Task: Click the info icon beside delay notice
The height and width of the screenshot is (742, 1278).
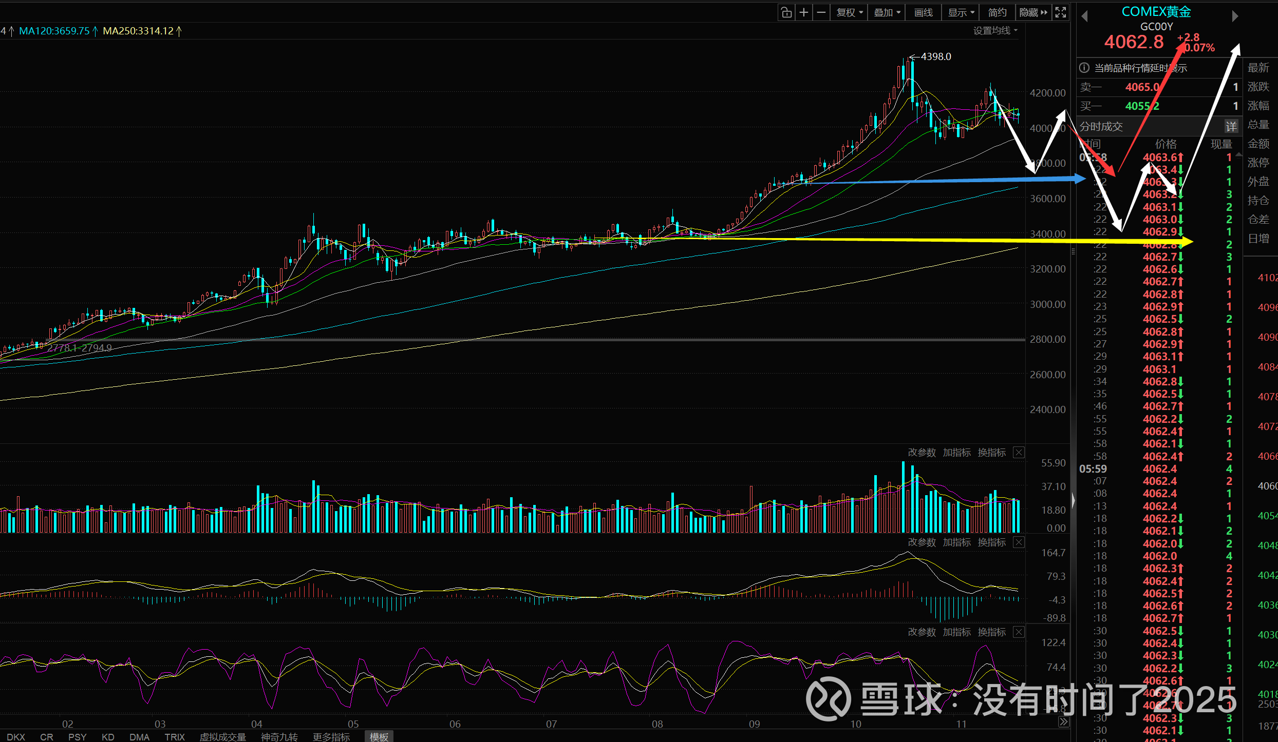Action: (x=1084, y=68)
